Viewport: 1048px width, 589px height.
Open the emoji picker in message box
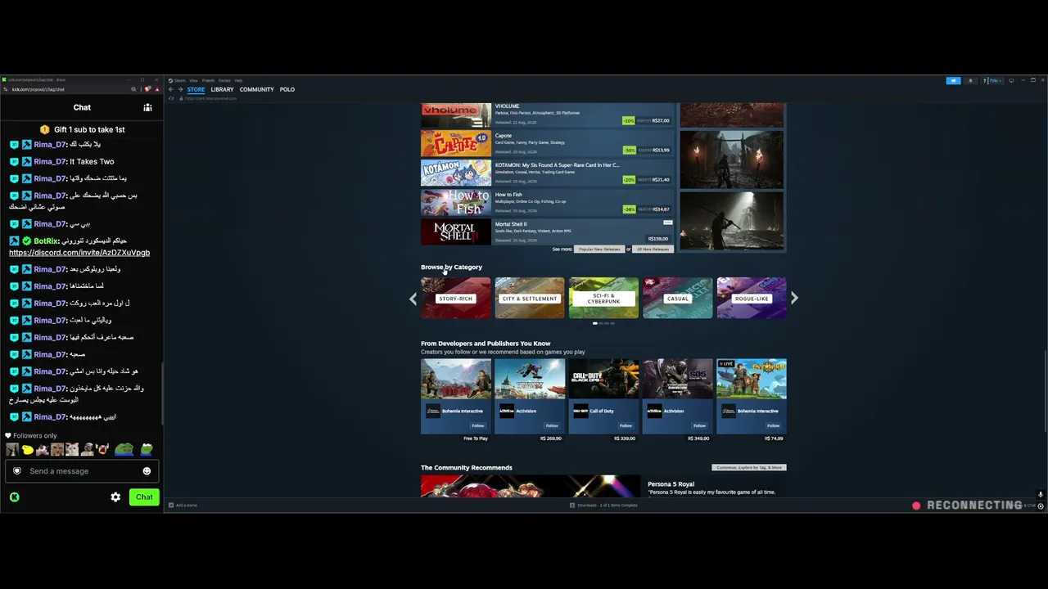coord(147,471)
